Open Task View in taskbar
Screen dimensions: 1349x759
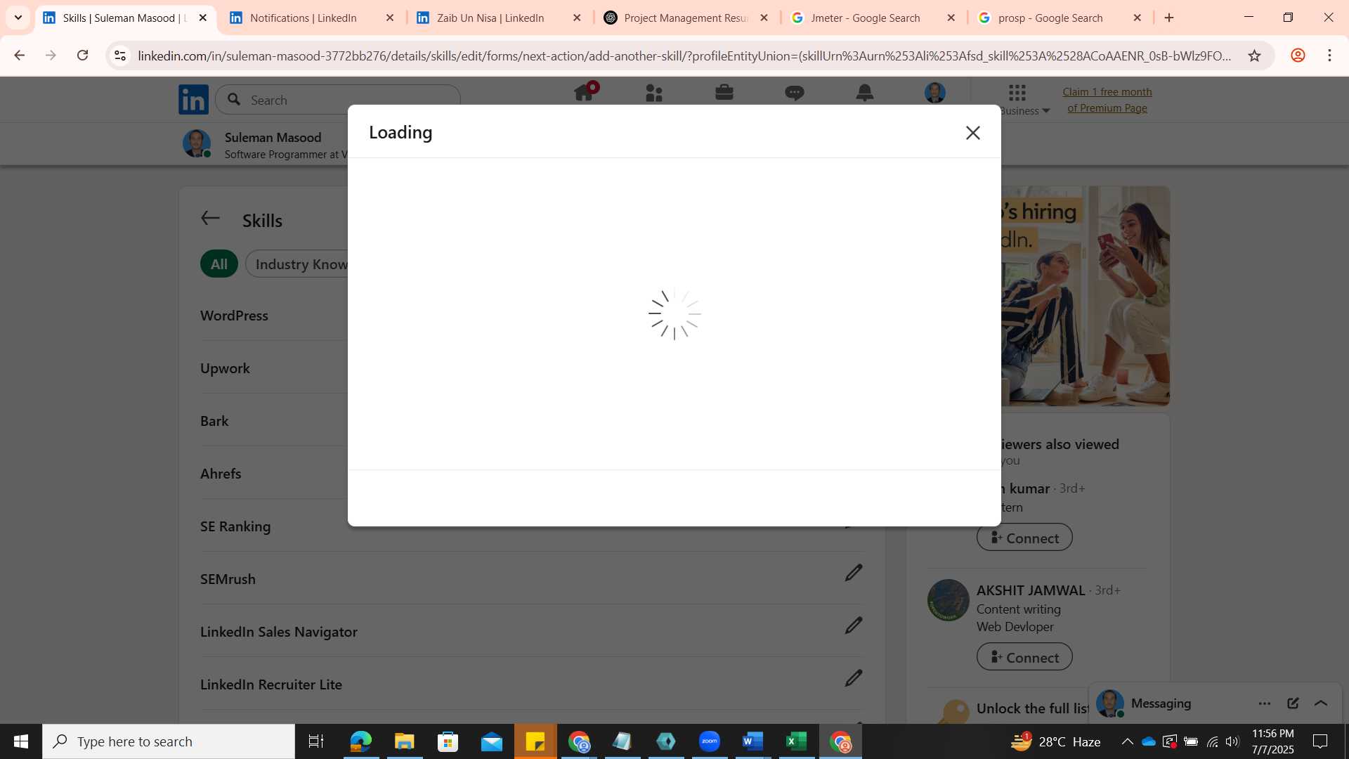(x=316, y=741)
